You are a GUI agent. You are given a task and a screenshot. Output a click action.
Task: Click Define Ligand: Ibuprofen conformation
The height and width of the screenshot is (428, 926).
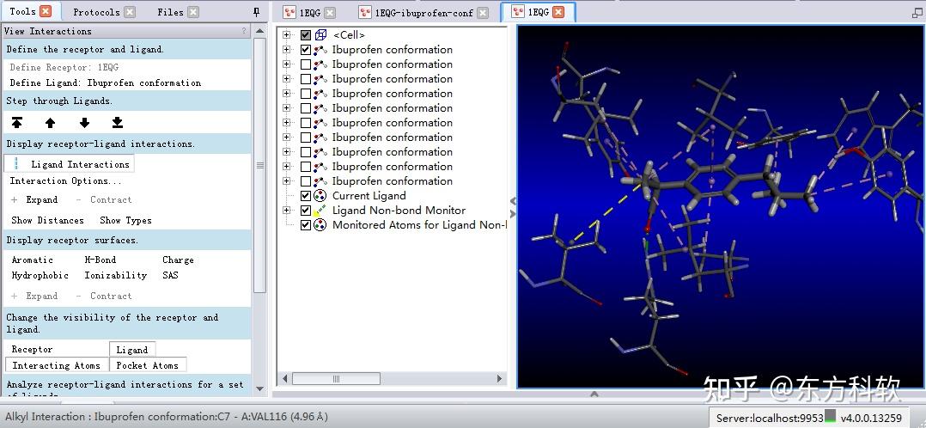pyautogui.click(x=106, y=83)
